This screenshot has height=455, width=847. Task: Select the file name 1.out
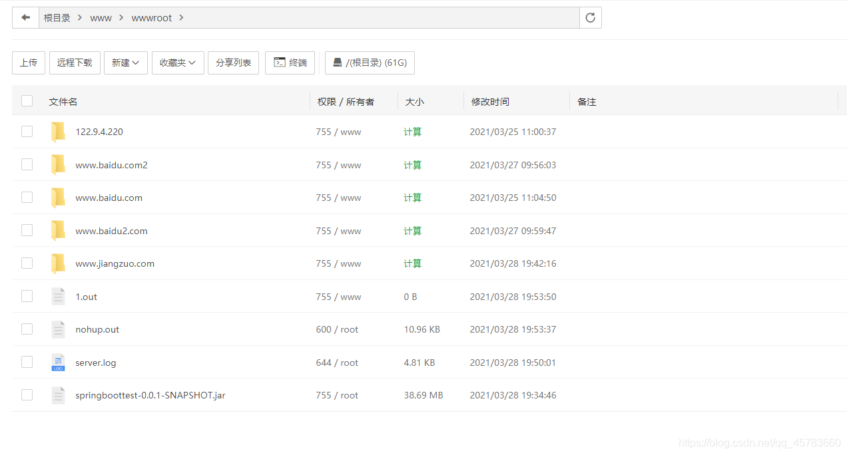(87, 297)
